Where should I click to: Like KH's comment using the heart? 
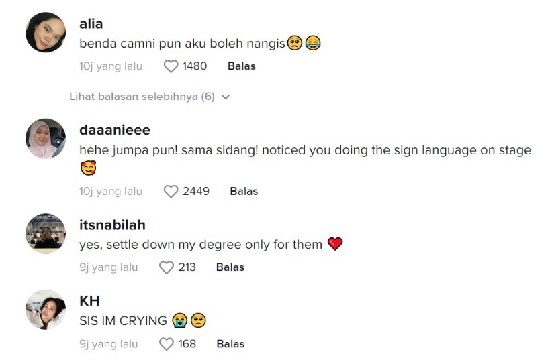point(166,344)
